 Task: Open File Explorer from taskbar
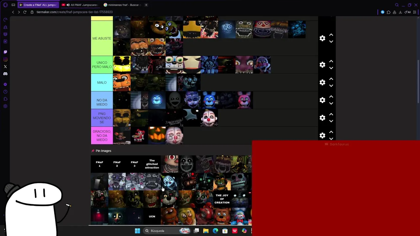(206, 231)
